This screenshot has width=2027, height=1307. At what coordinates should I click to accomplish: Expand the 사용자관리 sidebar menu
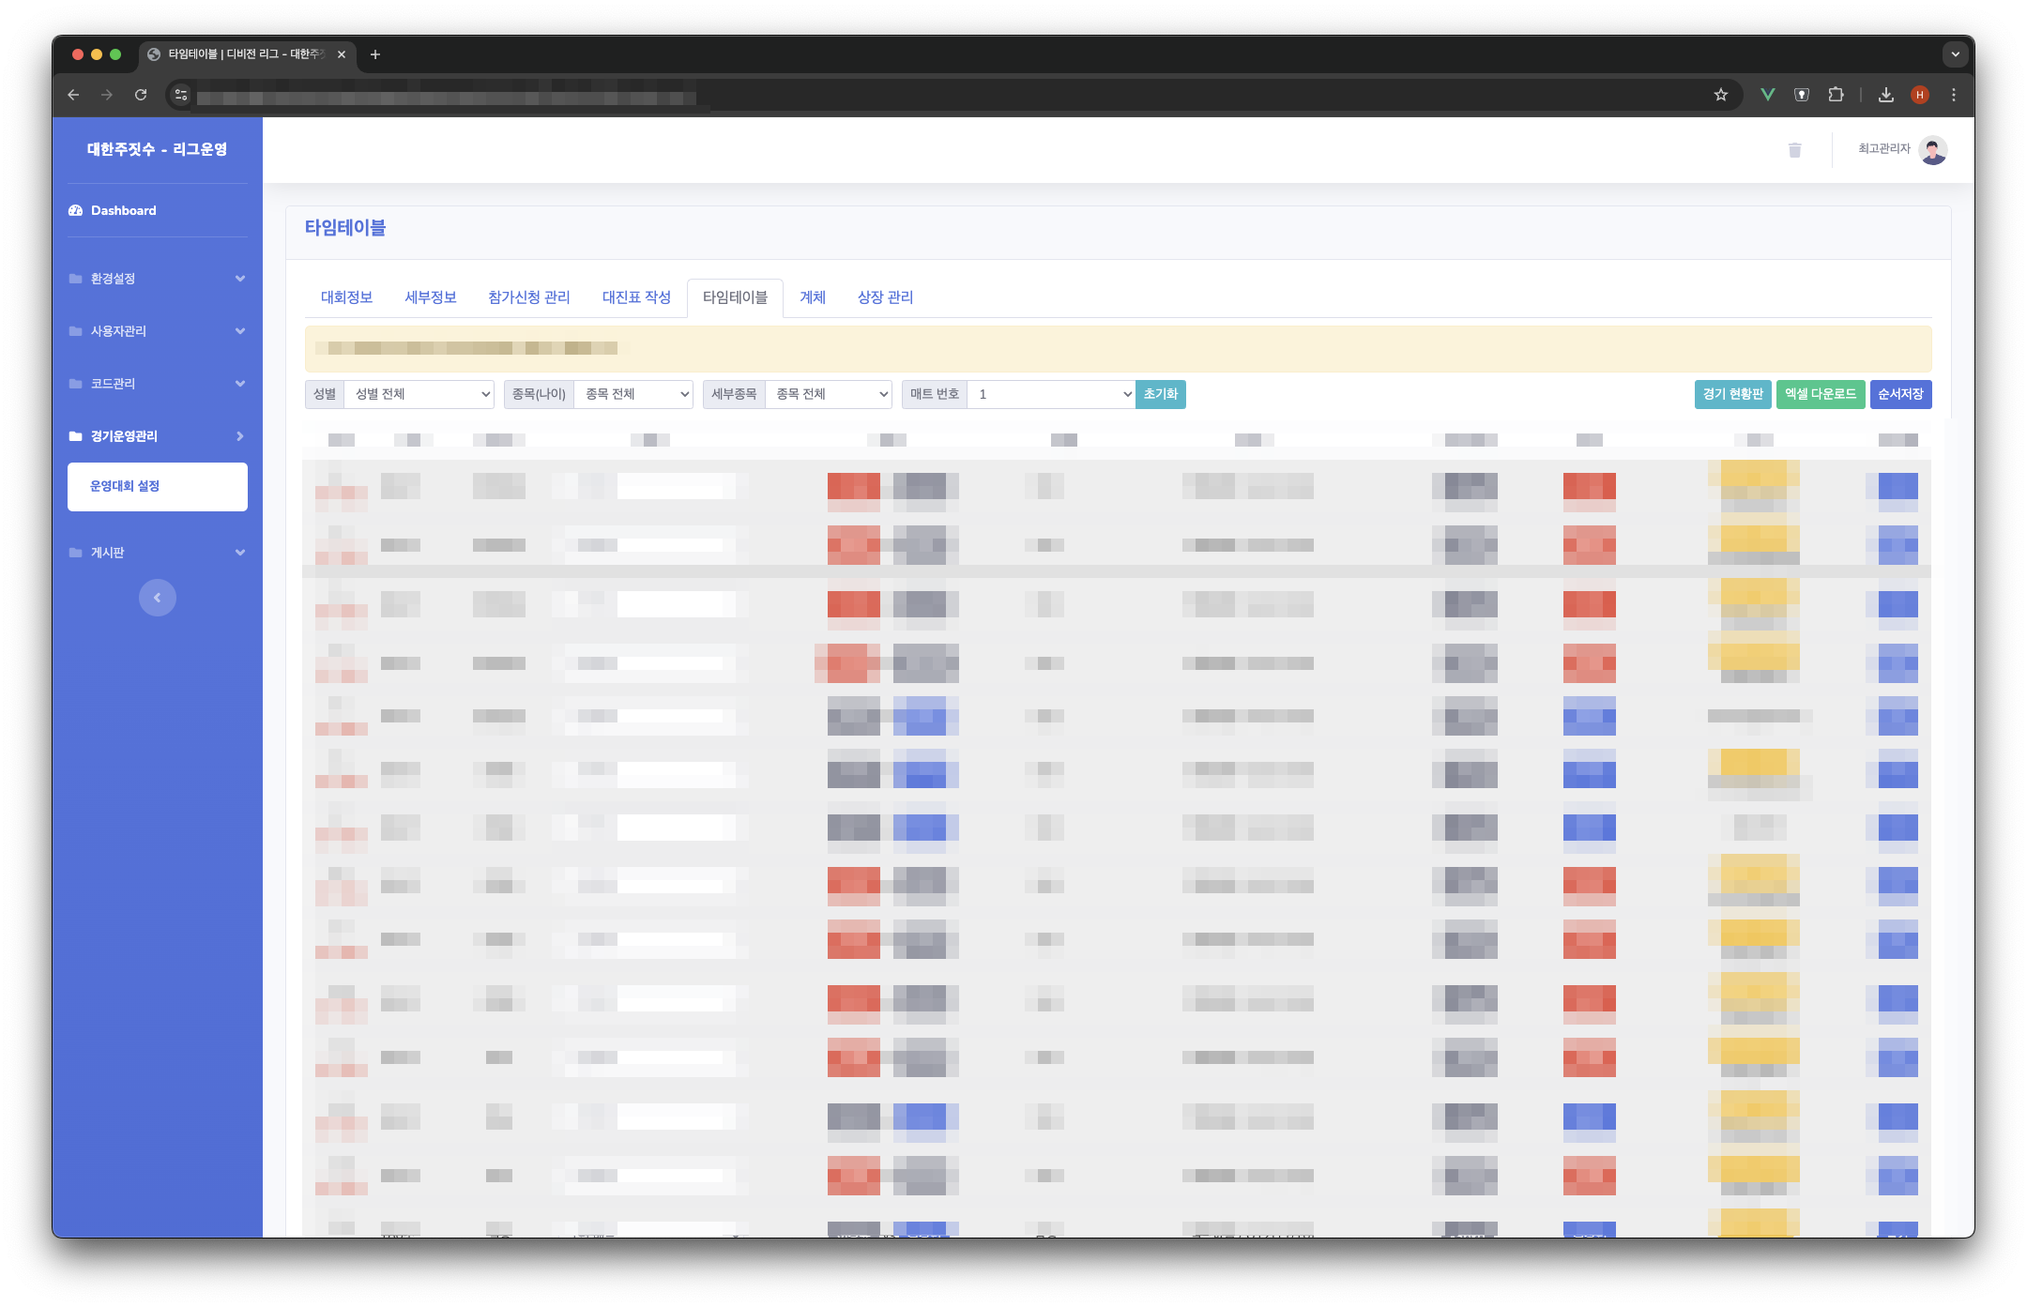pos(157,331)
